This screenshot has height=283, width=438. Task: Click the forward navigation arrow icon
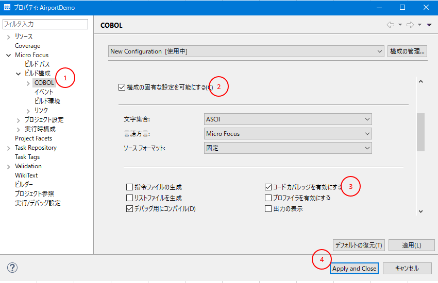click(x=410, y=25)
